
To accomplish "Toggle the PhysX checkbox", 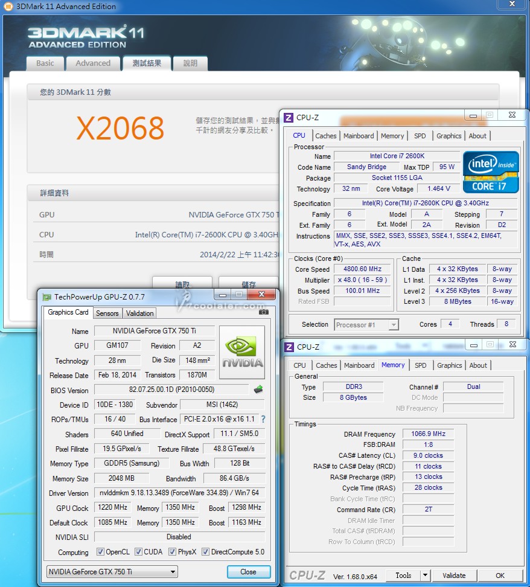I will [x=172, y=552].
